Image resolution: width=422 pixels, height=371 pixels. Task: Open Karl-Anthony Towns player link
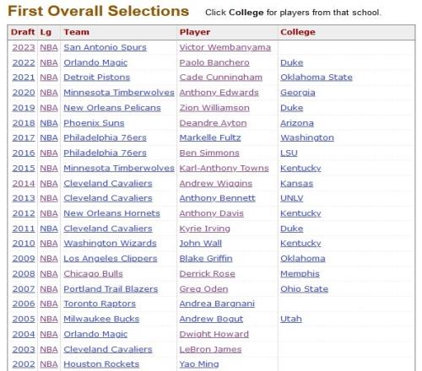tap(224, 168)
